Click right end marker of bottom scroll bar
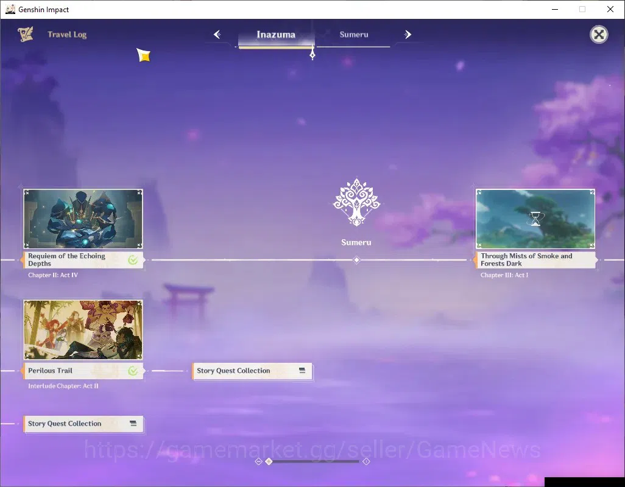625x487 pixels. pyautogui.click(x=366, y=461)
